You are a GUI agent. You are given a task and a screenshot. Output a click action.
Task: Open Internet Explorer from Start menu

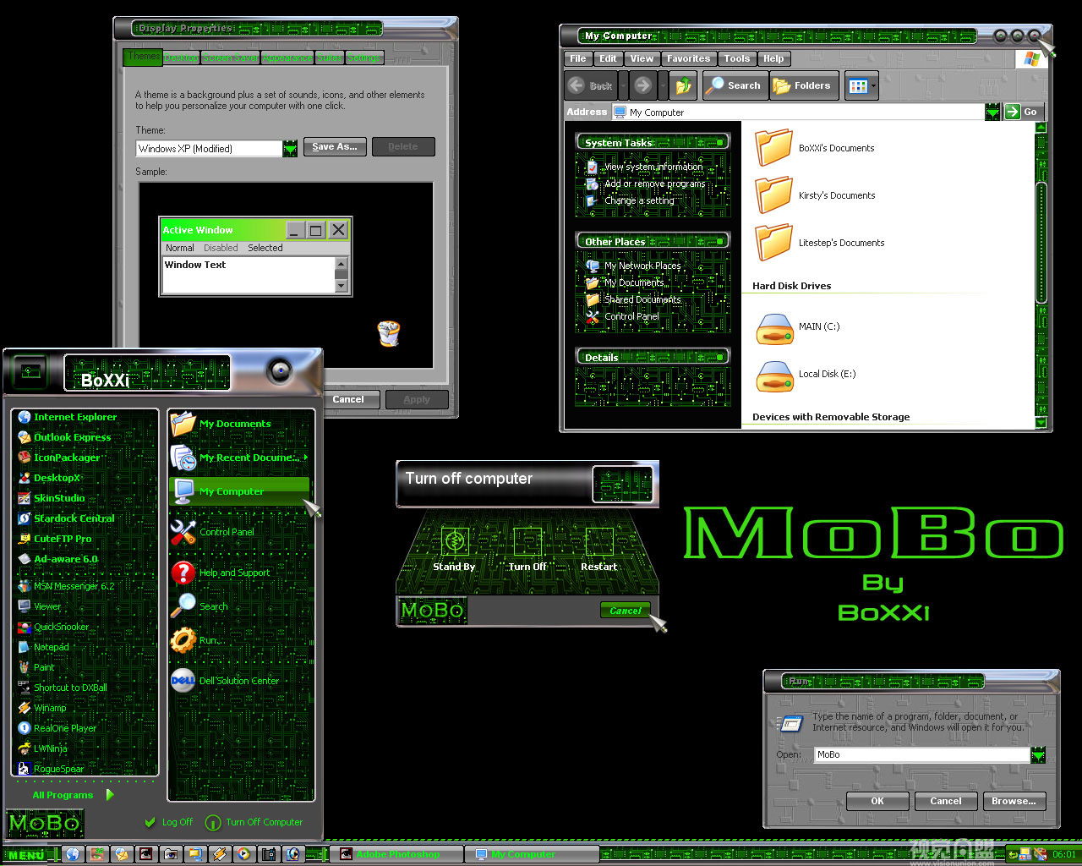[68, 417]
